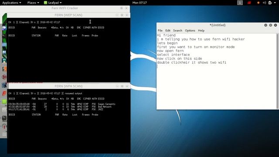Launch Maltego red radiation-style dock icon
Image resolution: width=279 pixels, height=157 pixels.
(x=4, y=77)
